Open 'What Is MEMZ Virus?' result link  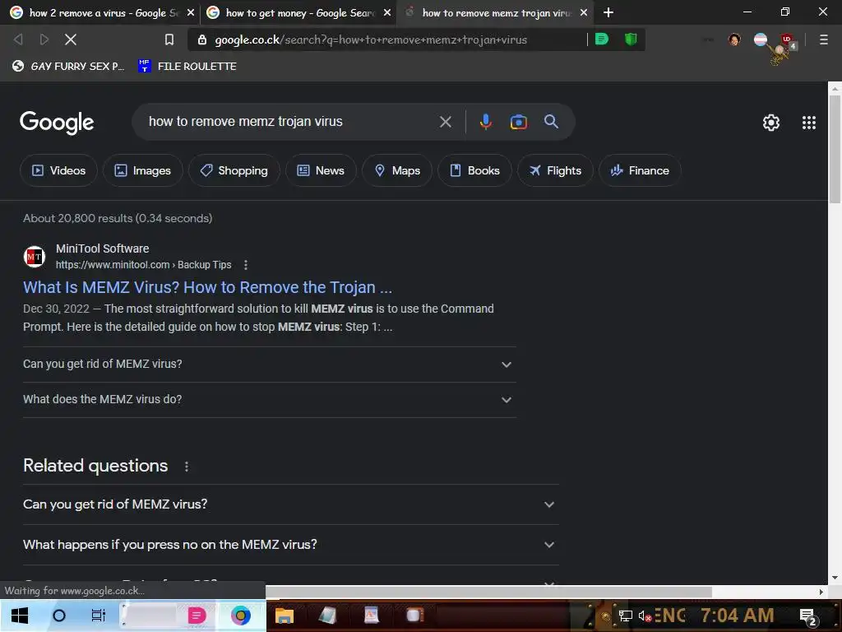(x=207, y=287)
